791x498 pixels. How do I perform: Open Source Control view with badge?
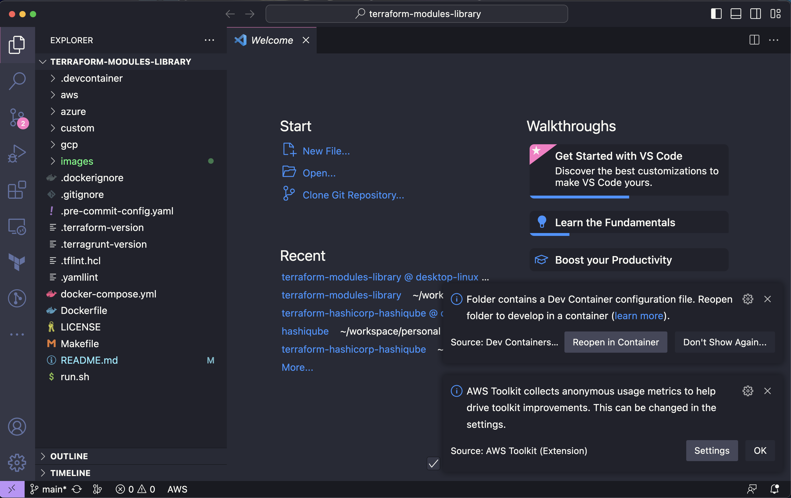[x=17, y=118]
